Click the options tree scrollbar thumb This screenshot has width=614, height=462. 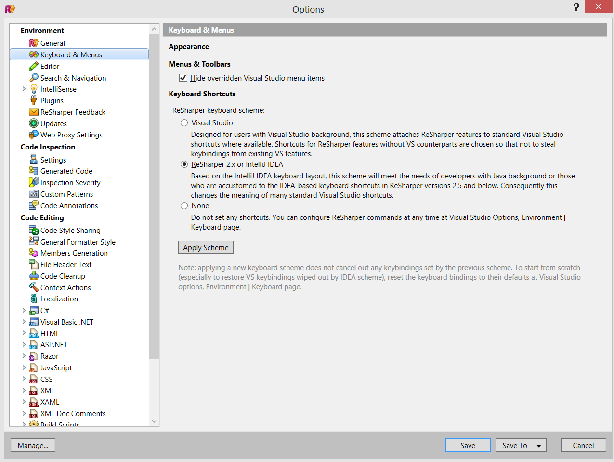tap(154, 197)
